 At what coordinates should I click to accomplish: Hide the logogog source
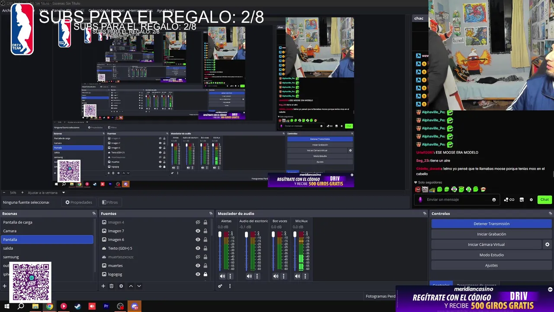[198, 274]
